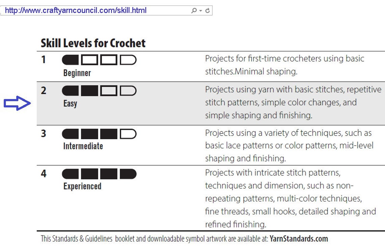Click the blue arrow pointing at Easy
Viewport: 385px width, 247px height.
coord(17,103)
